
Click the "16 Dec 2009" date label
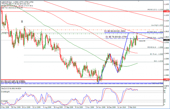pyautogui.click(x=111, y=107)
